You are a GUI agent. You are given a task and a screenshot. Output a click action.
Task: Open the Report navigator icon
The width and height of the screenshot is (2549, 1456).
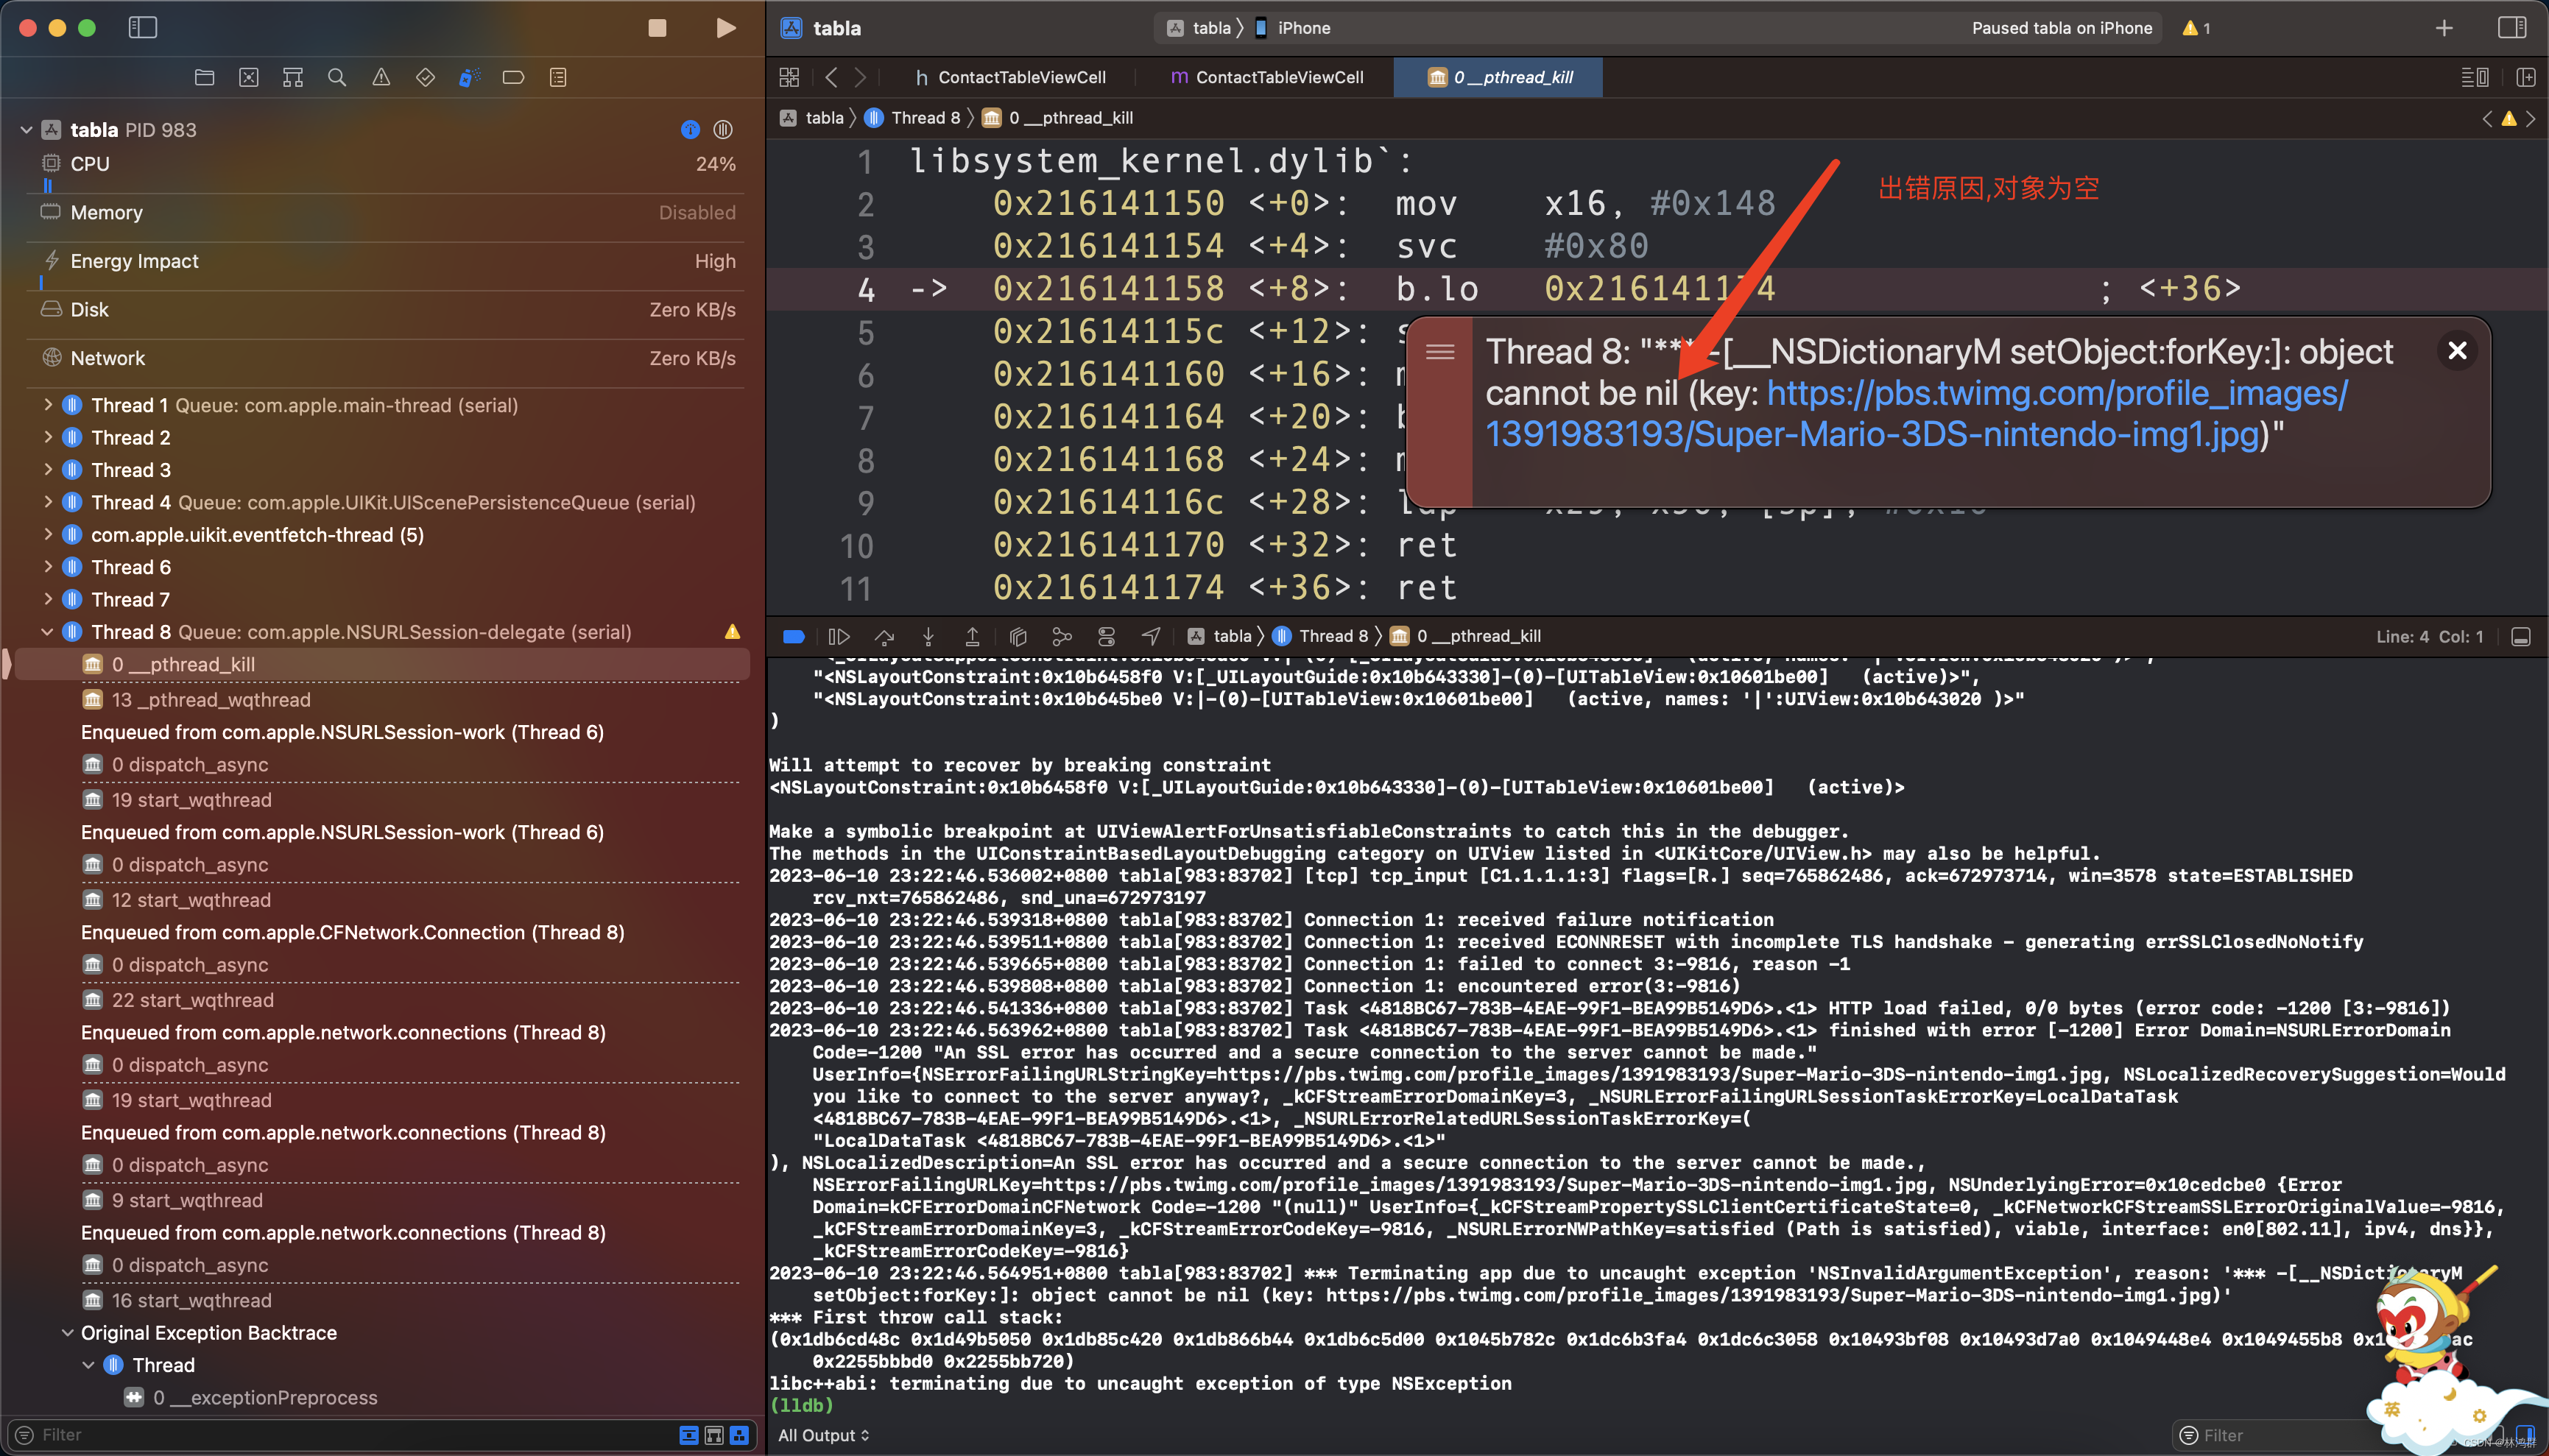558,77
